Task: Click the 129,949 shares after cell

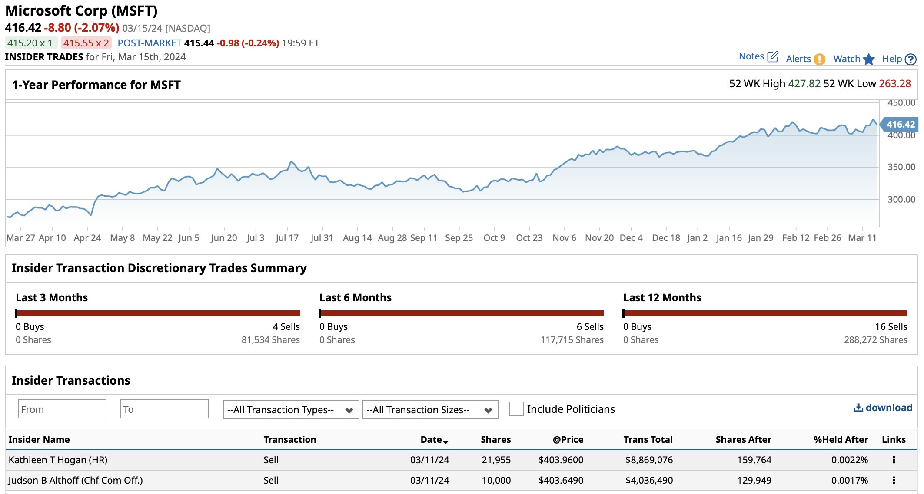Action: [x=754, y=480]
